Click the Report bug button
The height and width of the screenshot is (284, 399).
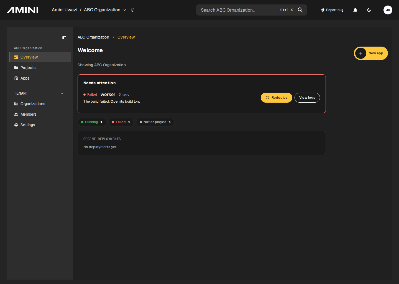click(x=332, y=10)
